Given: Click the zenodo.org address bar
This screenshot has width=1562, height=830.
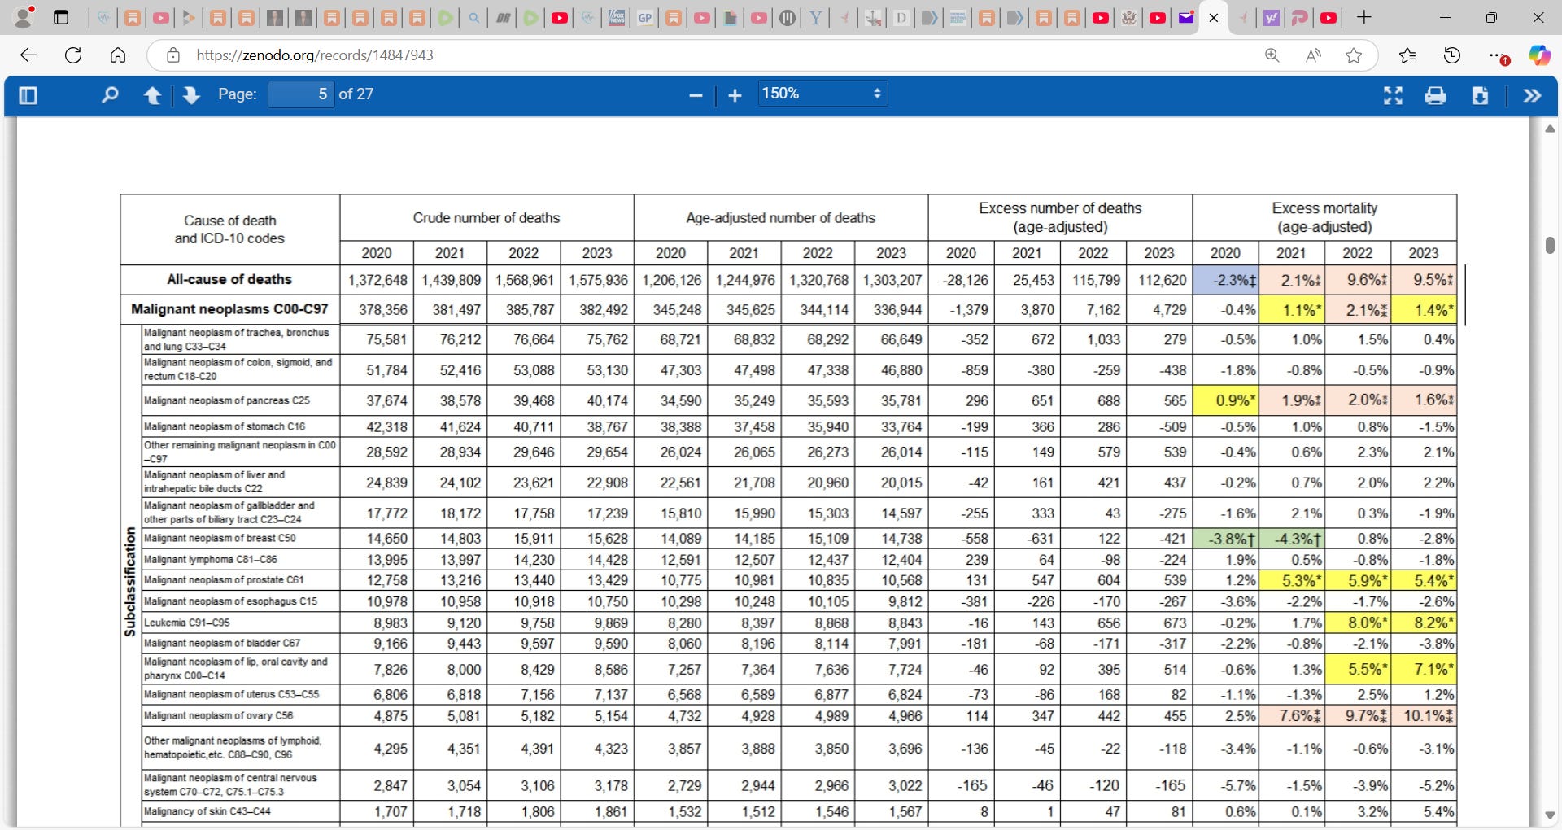Looking at the screenshot, I should tap(708, 55).
